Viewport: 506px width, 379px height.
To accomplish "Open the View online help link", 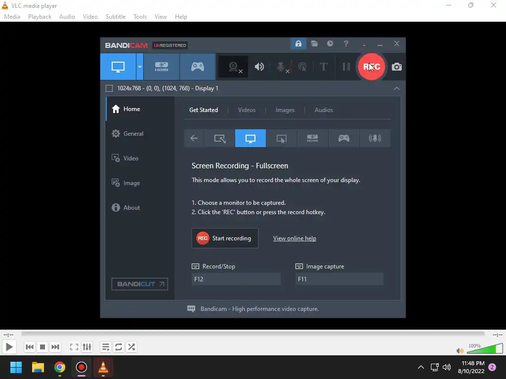I will point(295,238).
